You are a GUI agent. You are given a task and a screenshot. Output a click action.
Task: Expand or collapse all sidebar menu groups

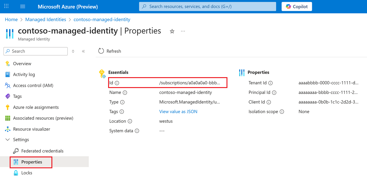point(73,51)
